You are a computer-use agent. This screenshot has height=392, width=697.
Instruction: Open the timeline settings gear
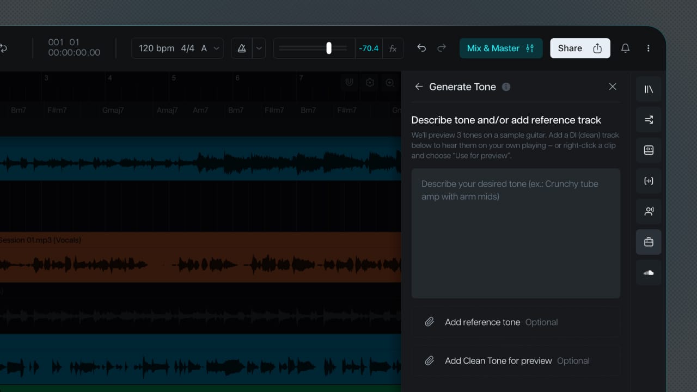(x=370, y=83)
